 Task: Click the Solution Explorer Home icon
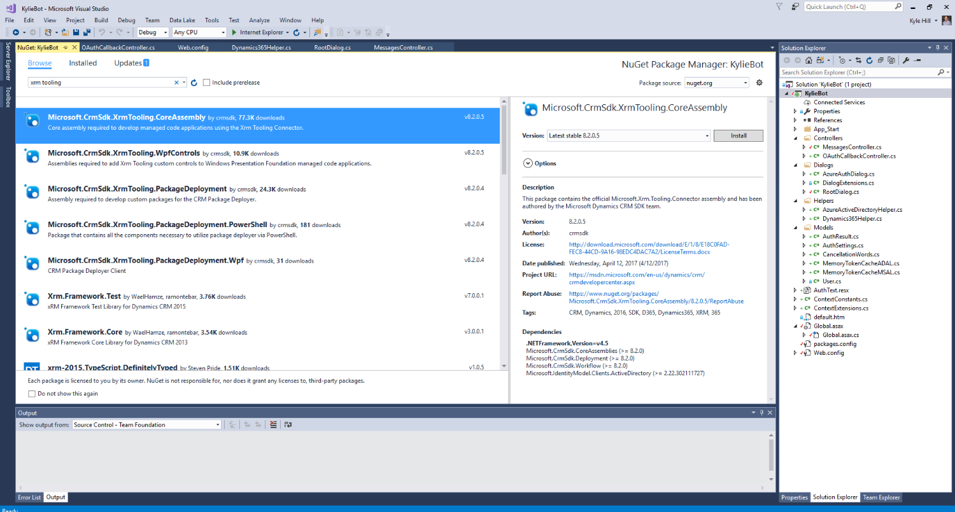[x=809, y=60]
